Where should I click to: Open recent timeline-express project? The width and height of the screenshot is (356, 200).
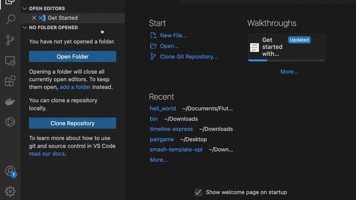click(171, 129)
